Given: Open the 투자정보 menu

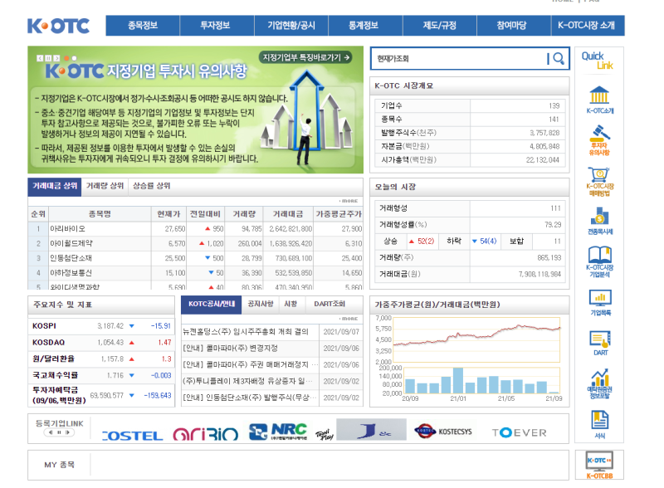Looking at the screenshot, I should pyautogui.click(x=217, y=26).
